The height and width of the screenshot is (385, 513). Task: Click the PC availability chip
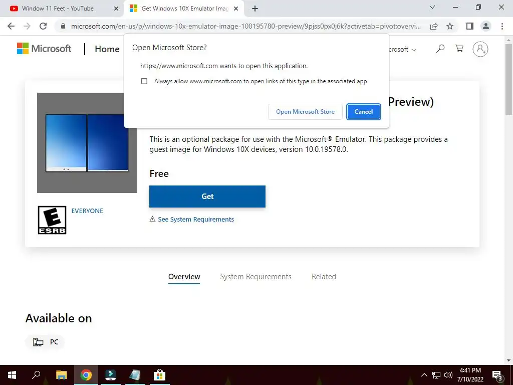click(45, 342)
